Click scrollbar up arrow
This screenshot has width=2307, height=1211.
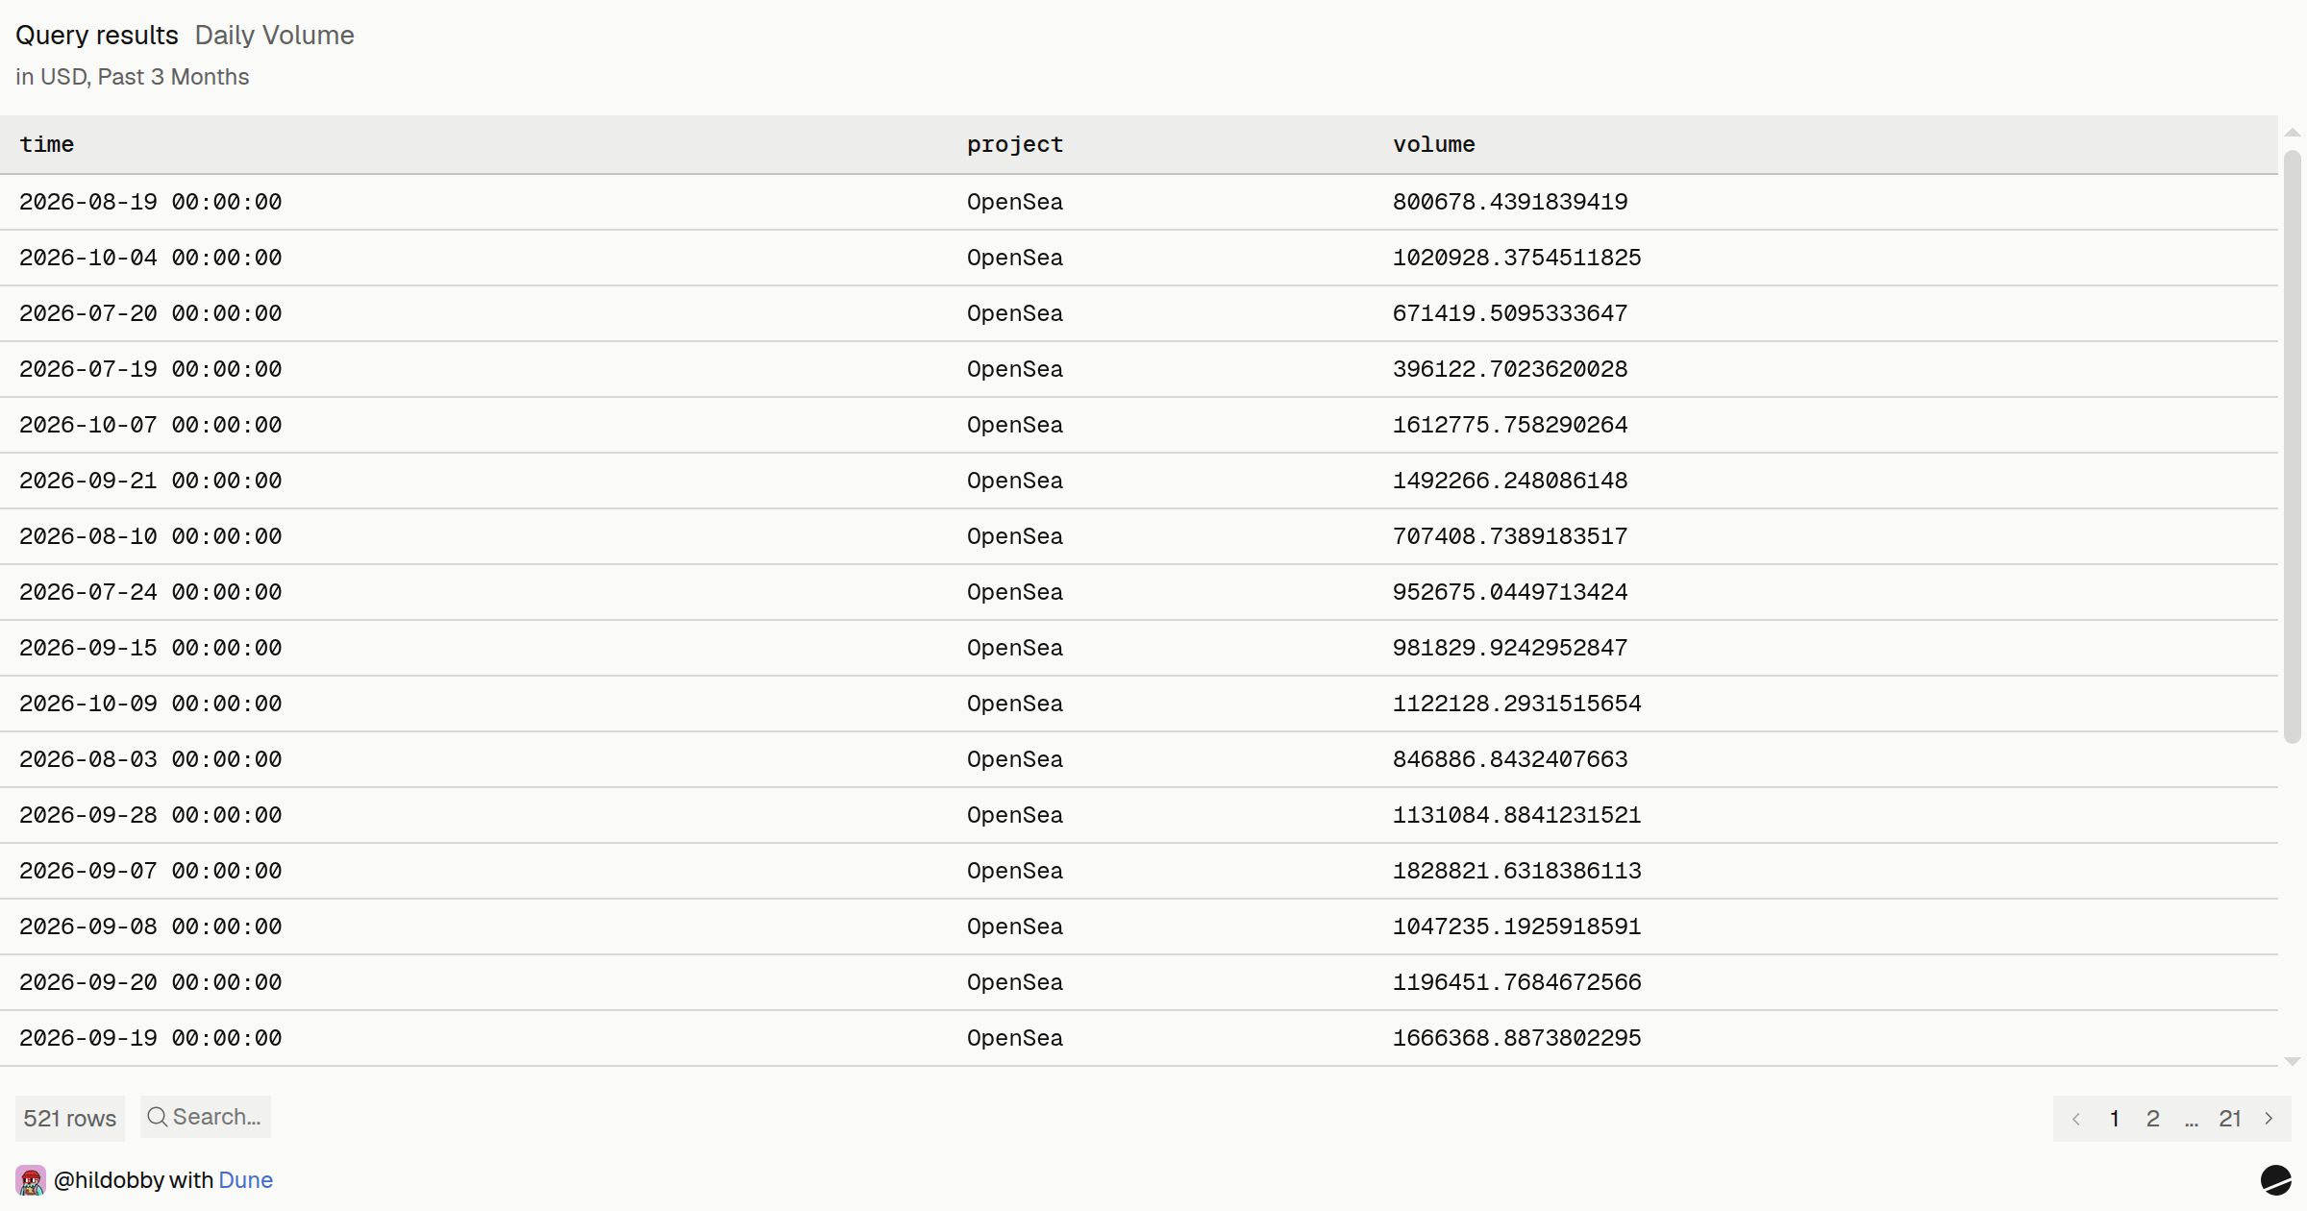pyautogui.click(x=2293, y=133)
